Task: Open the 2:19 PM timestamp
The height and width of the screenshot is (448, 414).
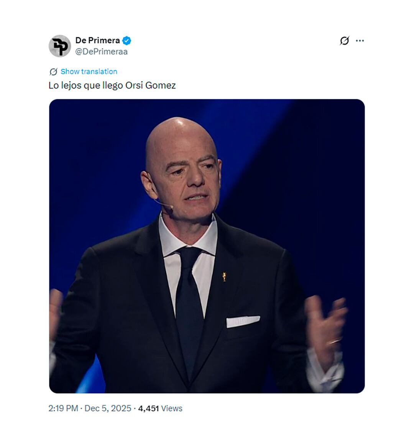Action: coord(63,408)
